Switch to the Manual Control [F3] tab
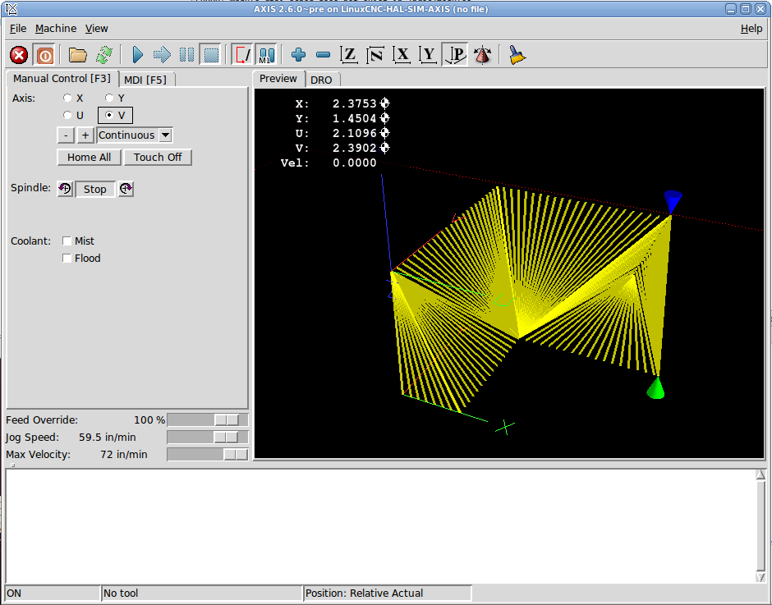Image resolution: width=772 pixels, height=605 pixels. (62, 79)
